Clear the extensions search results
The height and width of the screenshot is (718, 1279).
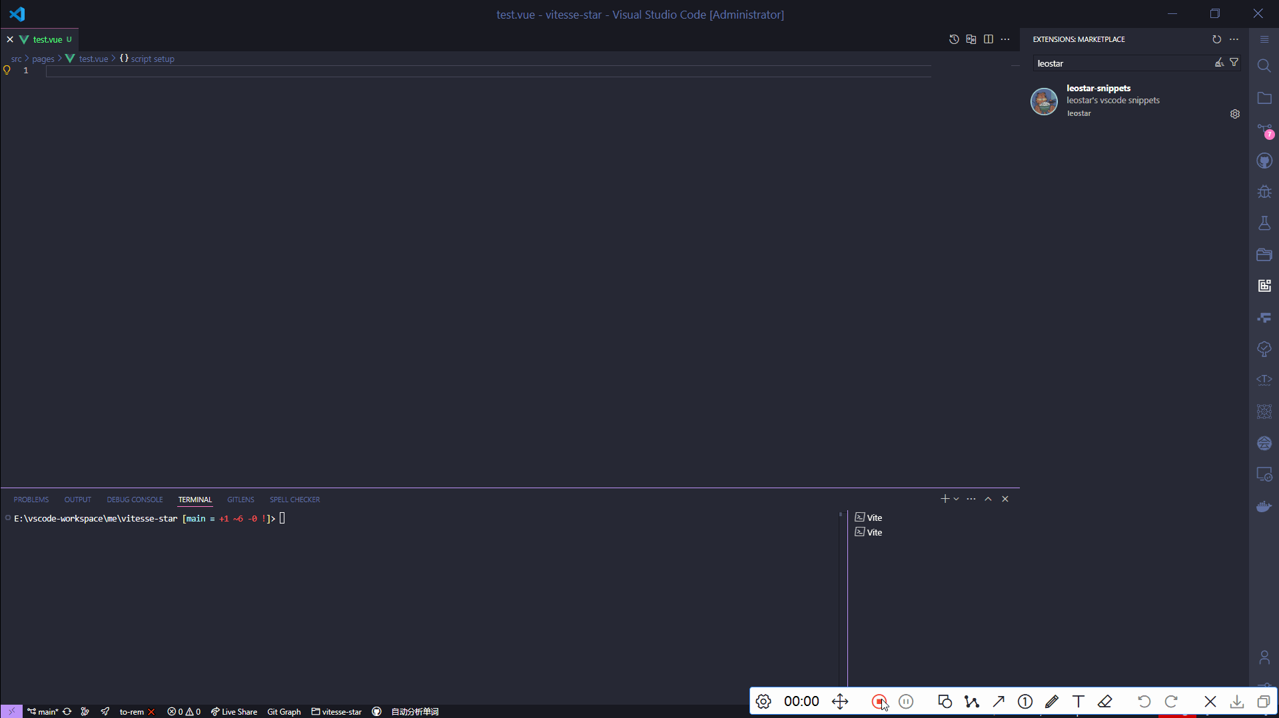click(x=1219, y=63)
